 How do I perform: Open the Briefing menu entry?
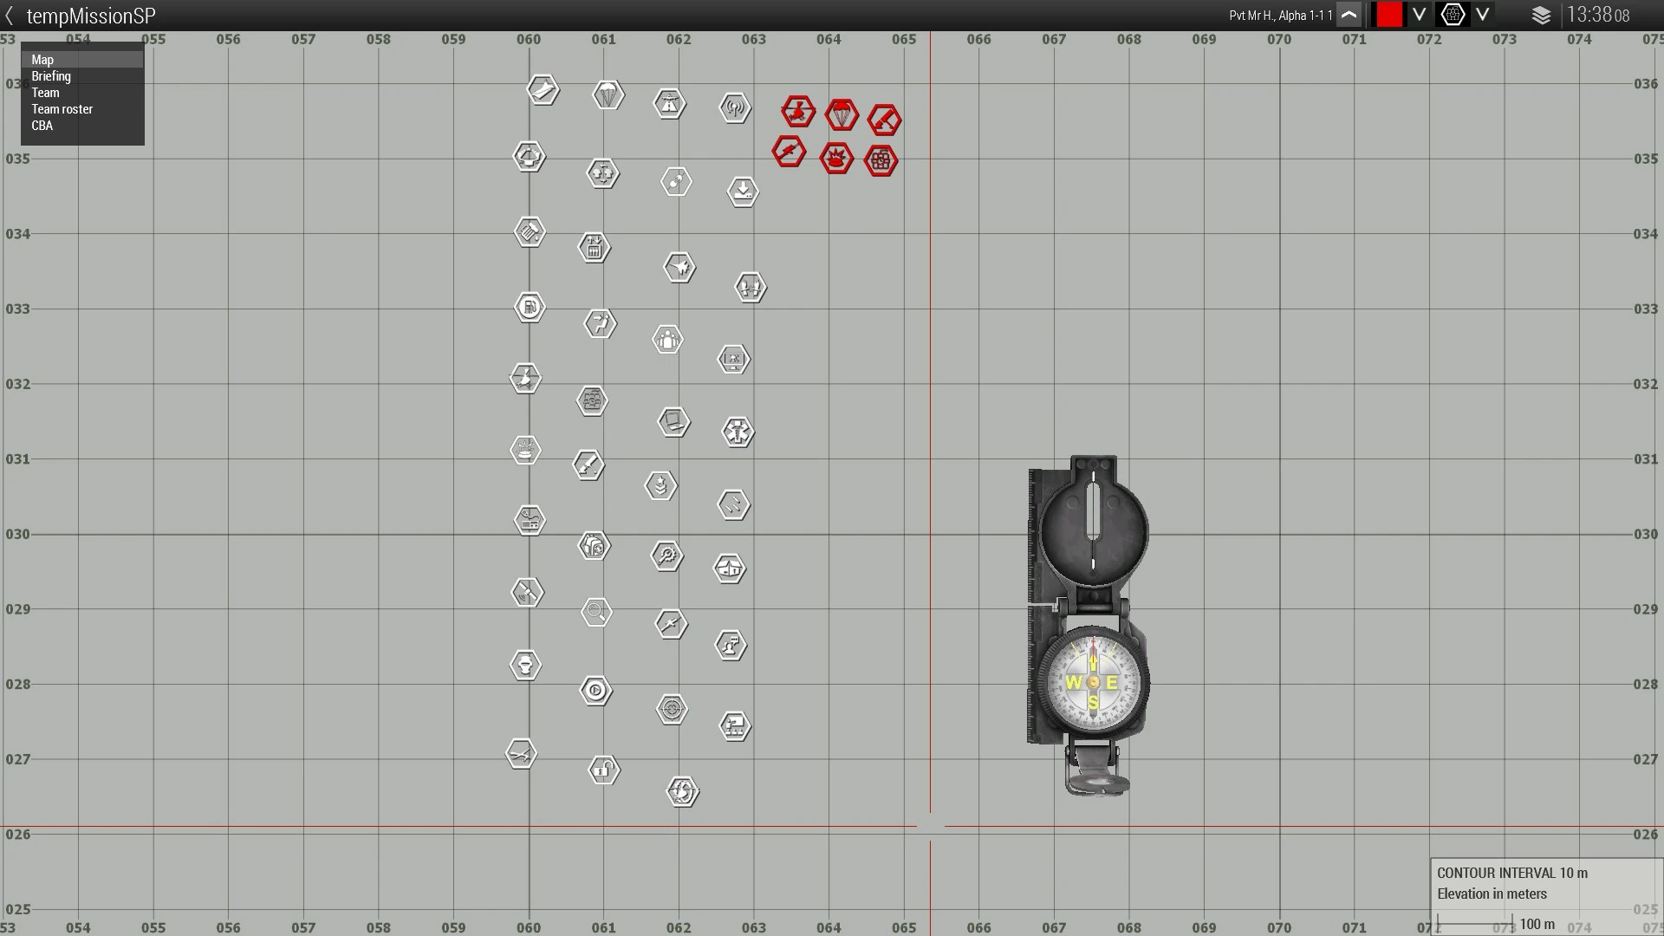tap(51, 76)
